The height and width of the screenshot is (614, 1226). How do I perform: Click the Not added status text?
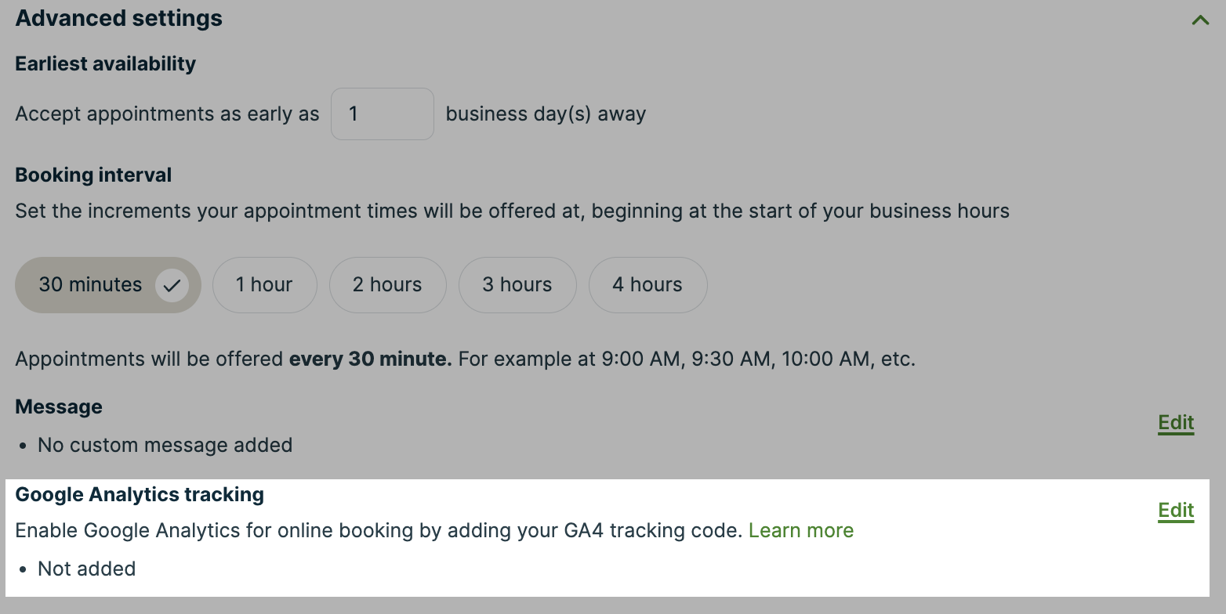point(86,569)
